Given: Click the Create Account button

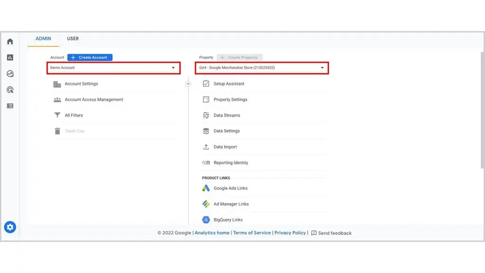Looking at the screenshot, I should (x=90, y=57).
